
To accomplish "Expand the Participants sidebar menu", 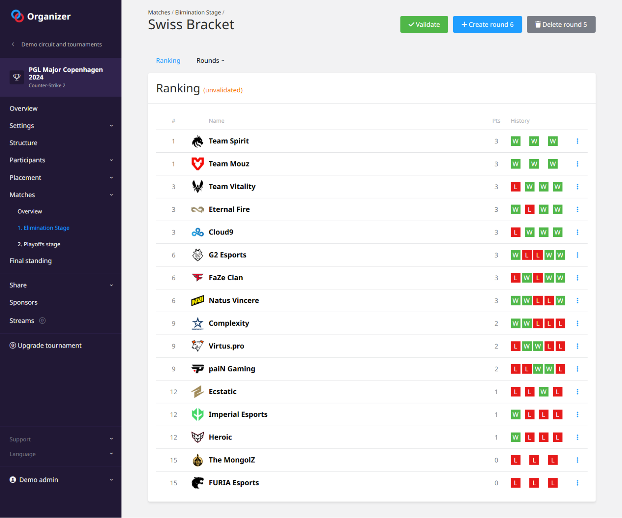I will (x=61, y=160).
